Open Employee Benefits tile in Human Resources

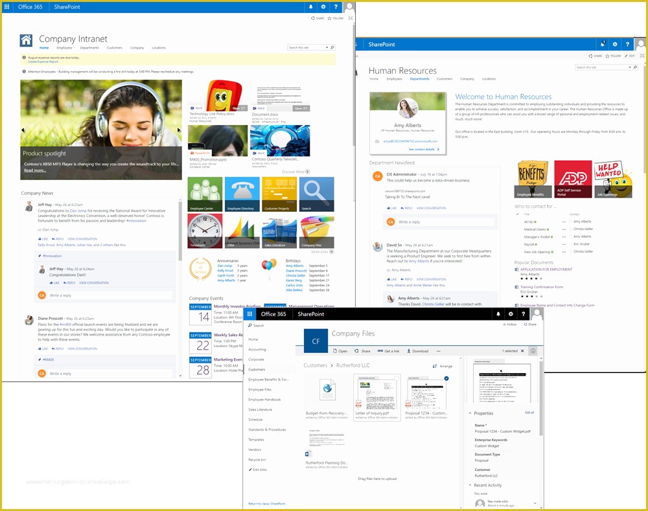pos(533,179)
